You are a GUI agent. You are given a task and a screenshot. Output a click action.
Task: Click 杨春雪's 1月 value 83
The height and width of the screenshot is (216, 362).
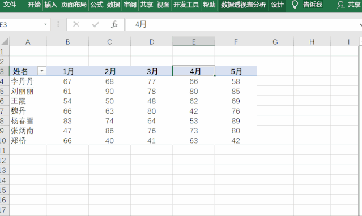tap(67, 121)
